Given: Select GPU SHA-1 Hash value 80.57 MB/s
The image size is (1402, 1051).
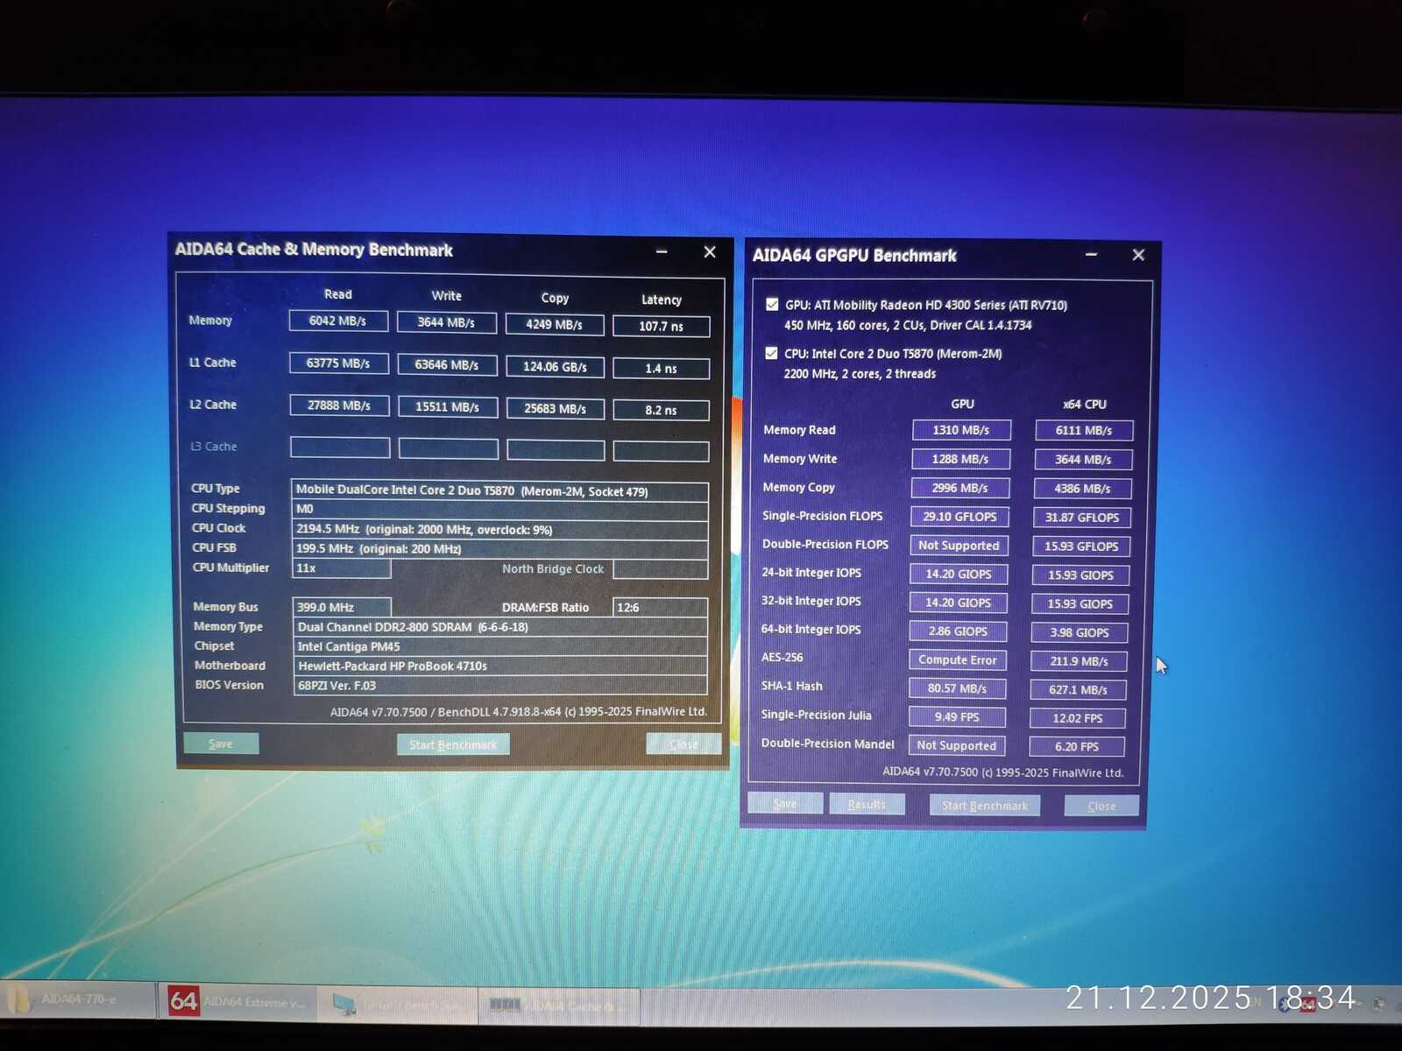Looking at the screenshot, I should coord(957,688).
